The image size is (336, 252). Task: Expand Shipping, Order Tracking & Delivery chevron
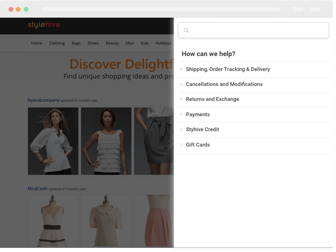[x=181, y=69]
